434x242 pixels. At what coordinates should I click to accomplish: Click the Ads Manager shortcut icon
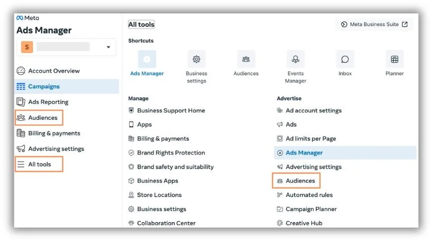coord(147,59)
